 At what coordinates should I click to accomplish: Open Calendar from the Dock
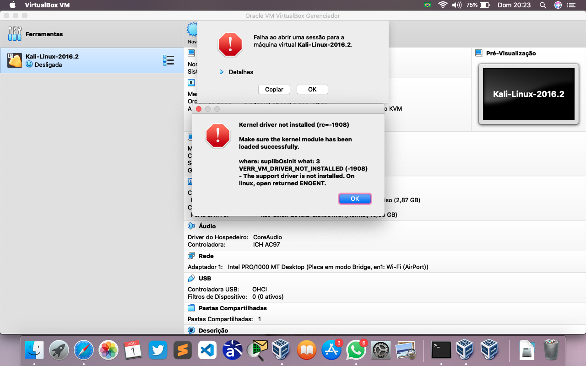(x=133, y=350)
